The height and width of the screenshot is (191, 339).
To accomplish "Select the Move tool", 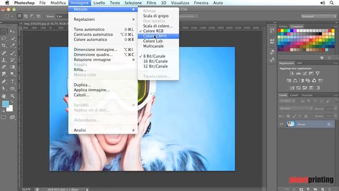I will 13,32.
